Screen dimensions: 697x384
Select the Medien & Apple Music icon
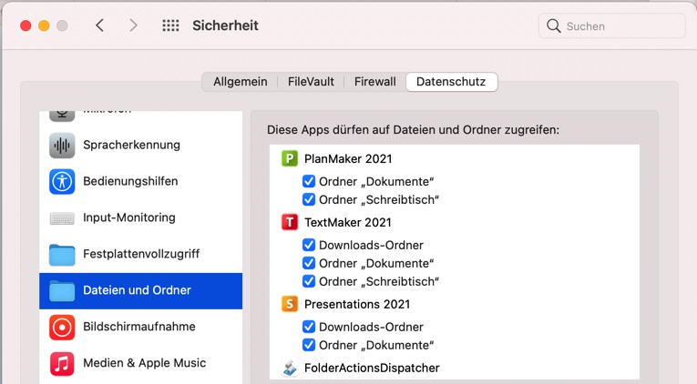[62, 363]
